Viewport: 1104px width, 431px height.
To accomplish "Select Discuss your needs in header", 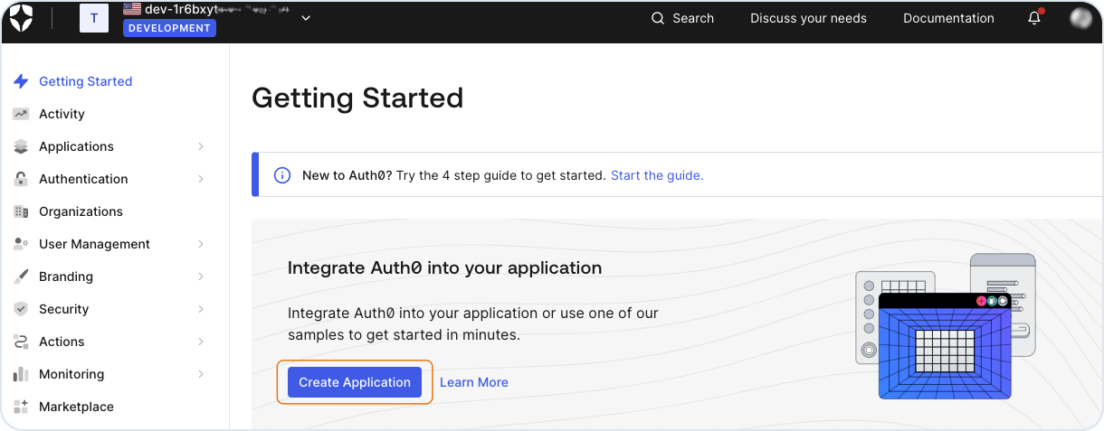I will pyautogui.click(x=808, y=18).
